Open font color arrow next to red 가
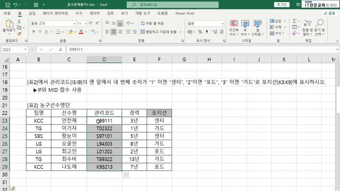This screenshot has height=191, width=340. (86, 32)
